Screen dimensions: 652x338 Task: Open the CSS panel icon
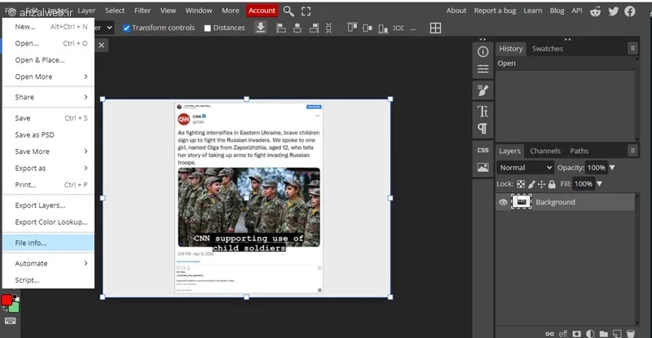click(x=482, y=150)
